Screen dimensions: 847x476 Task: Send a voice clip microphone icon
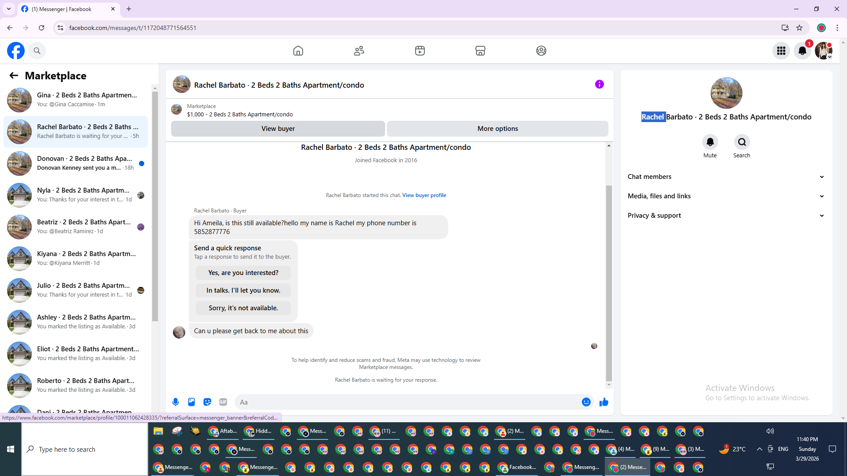tap(176, 402)
